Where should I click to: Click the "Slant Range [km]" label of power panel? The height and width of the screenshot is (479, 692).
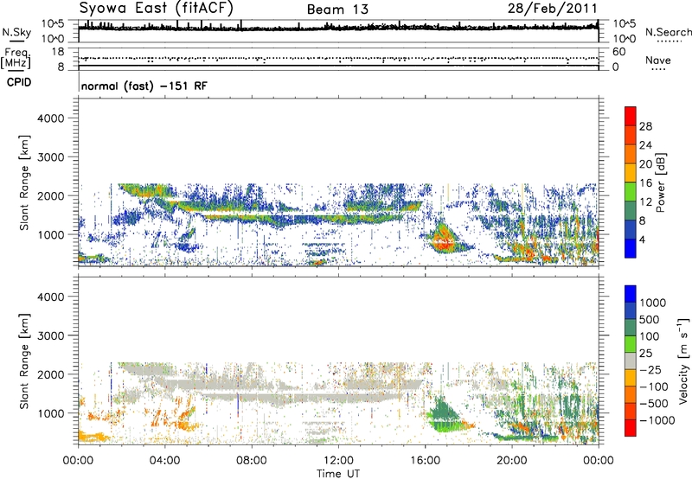tap(24, 182)
